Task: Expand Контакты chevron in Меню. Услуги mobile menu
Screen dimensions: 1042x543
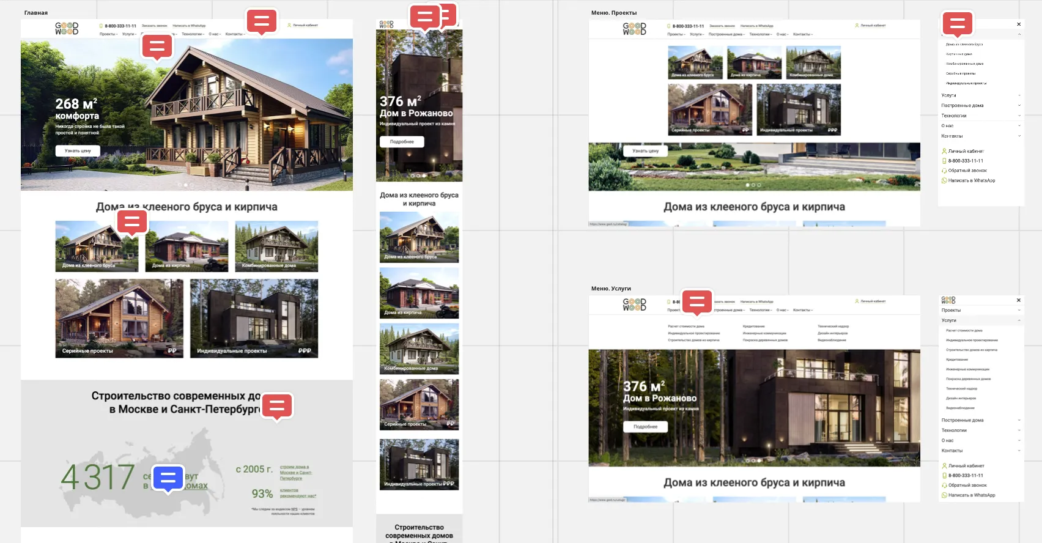Action: (x=1019, y=451)
